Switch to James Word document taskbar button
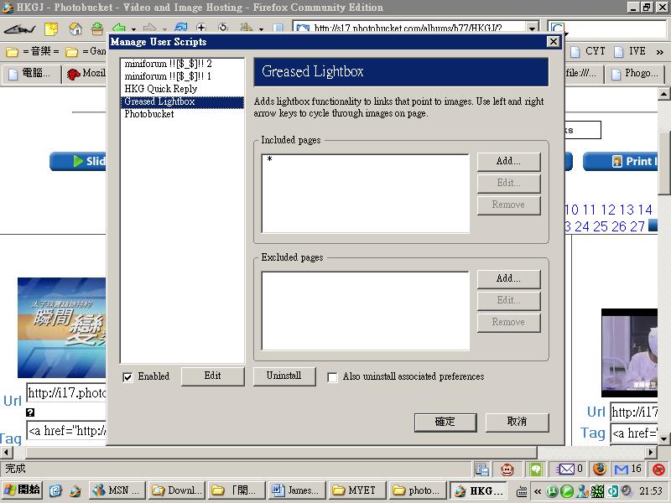 [296, 490]
